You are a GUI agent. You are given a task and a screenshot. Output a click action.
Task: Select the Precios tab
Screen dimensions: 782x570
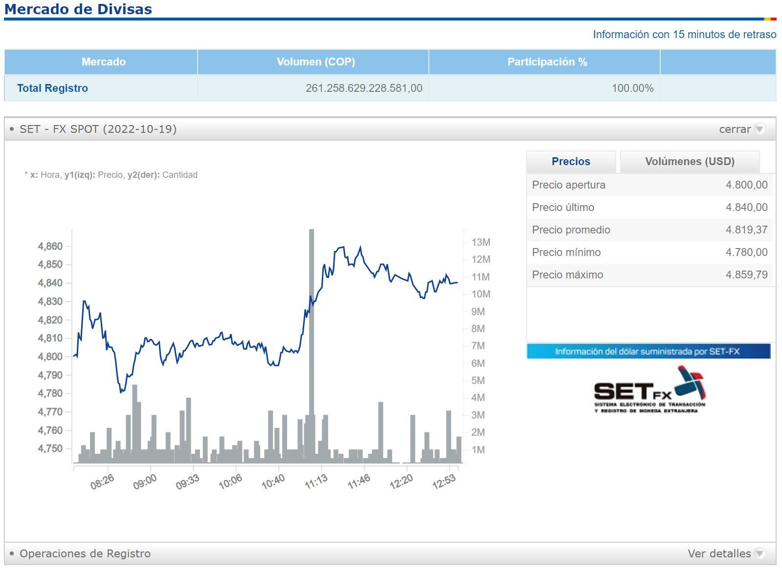[571, 162]
